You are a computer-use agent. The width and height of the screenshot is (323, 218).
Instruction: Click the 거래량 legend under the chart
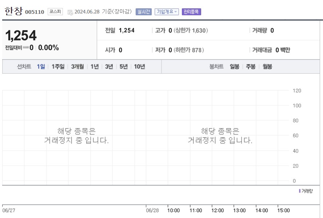point(306,191)
